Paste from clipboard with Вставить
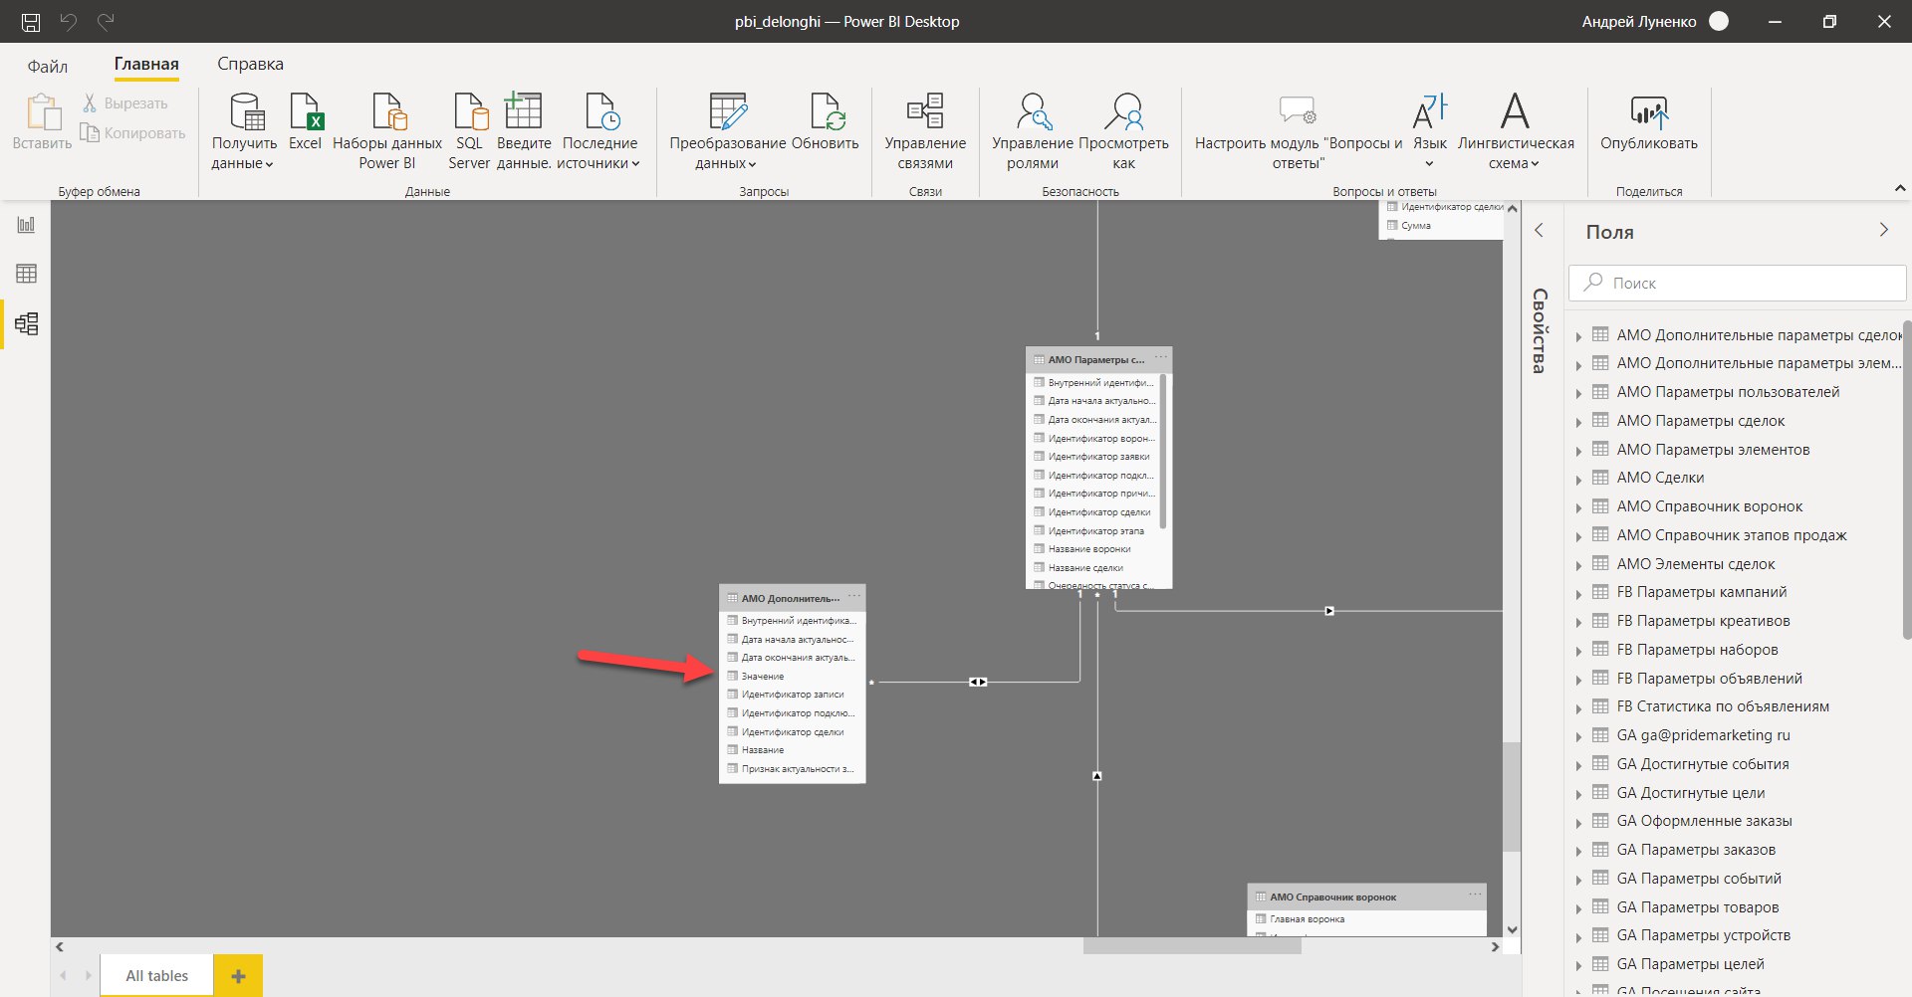This screenshot has height=997, width=1912. pyautogui.click(x=43, y=121)
